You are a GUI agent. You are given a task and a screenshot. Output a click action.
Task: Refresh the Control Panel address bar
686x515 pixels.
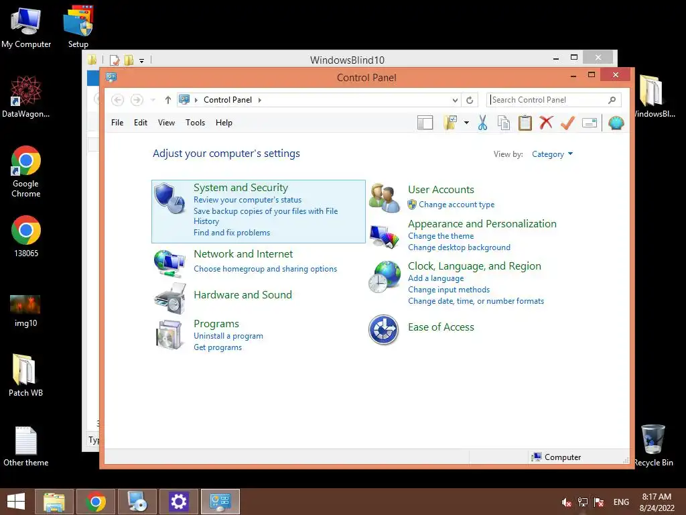pos(470,100)
